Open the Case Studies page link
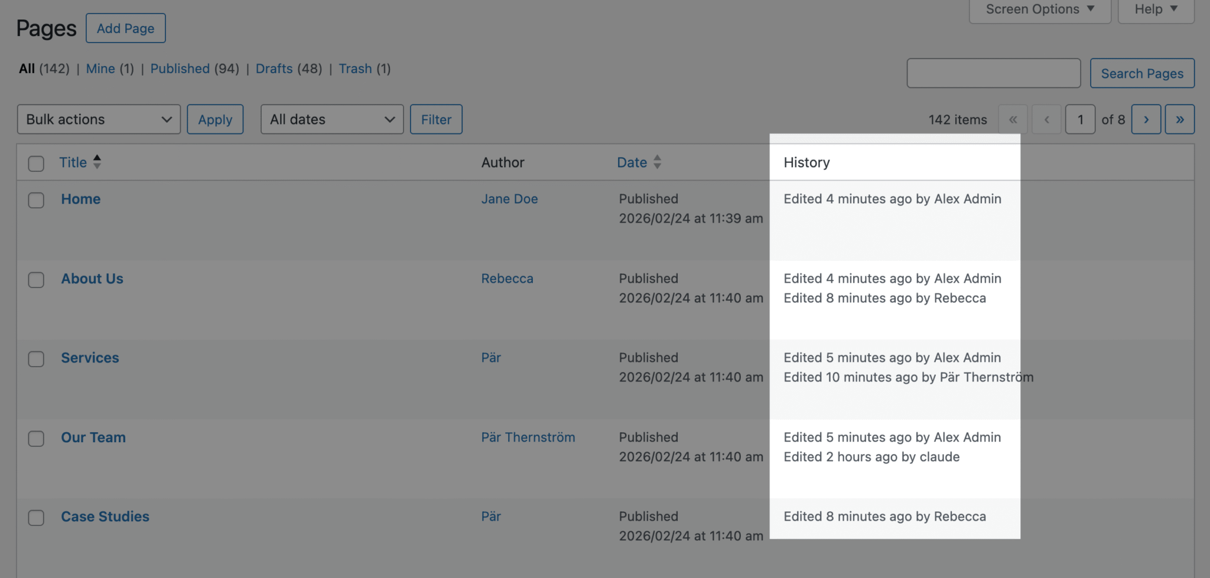This screenshot has width=1210, height=578. 105,517
